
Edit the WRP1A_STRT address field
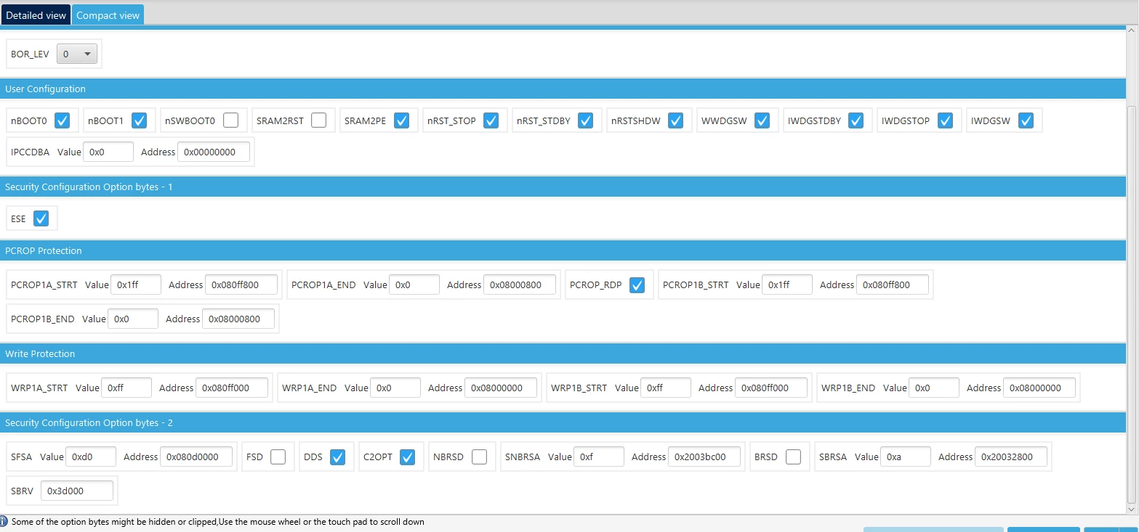(232, 388)
